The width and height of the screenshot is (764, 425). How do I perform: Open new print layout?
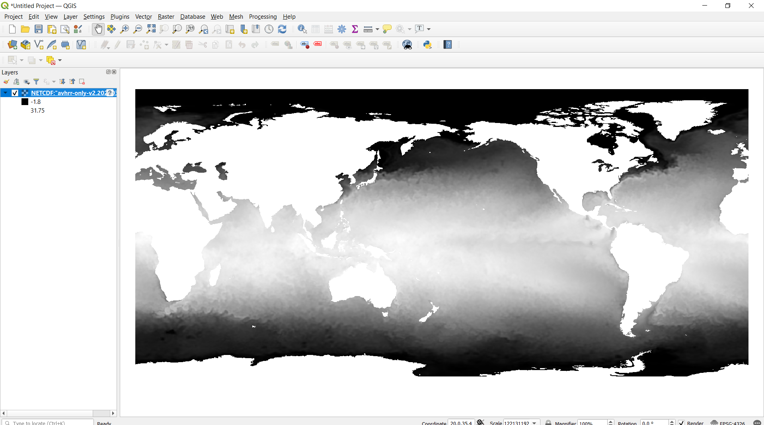(x=52, y=29)
